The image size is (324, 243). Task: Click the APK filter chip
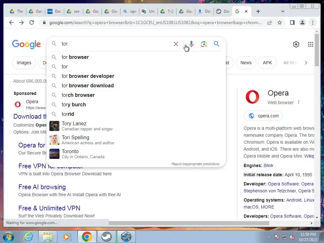click(x=267, y=63)
